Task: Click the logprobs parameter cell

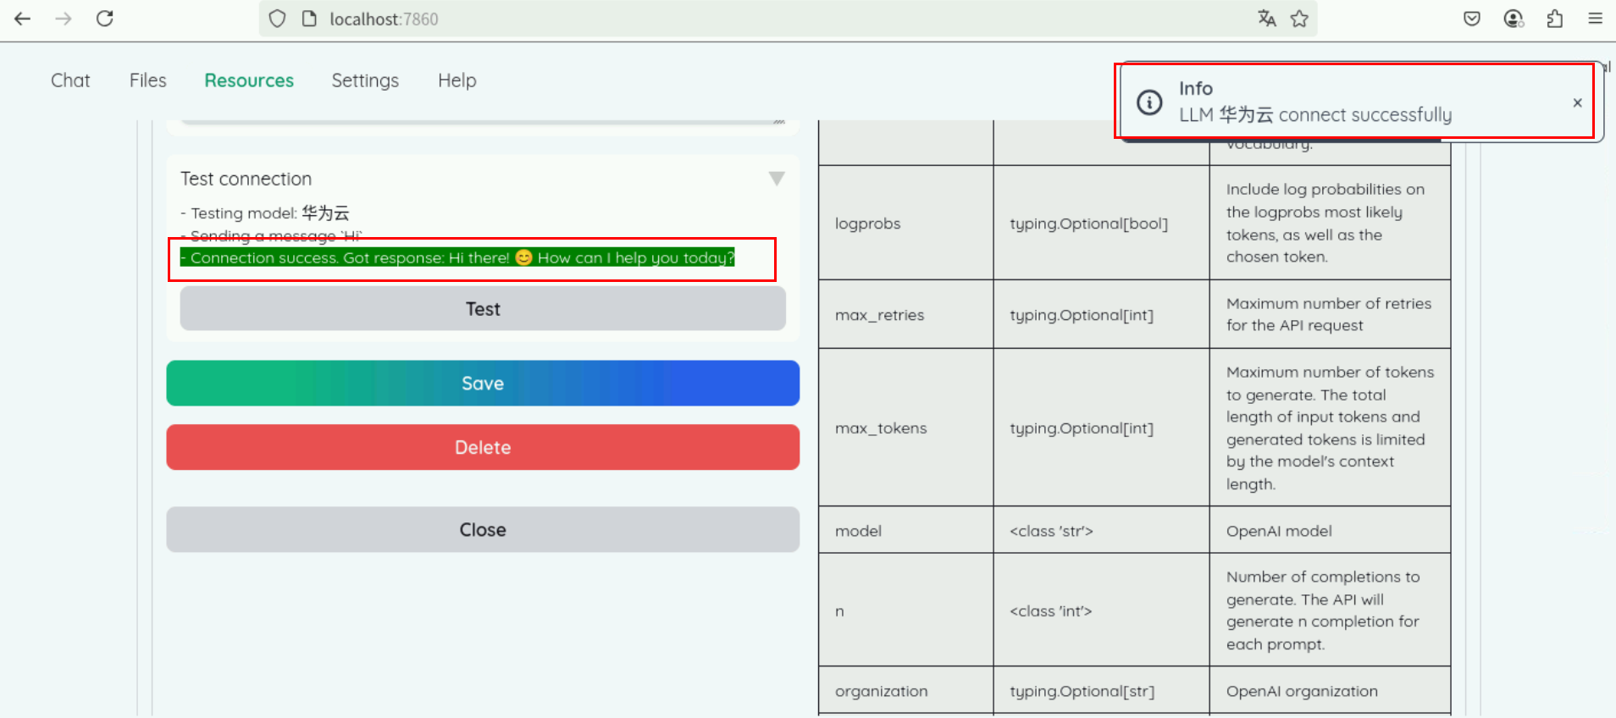Action: point(905,223)
